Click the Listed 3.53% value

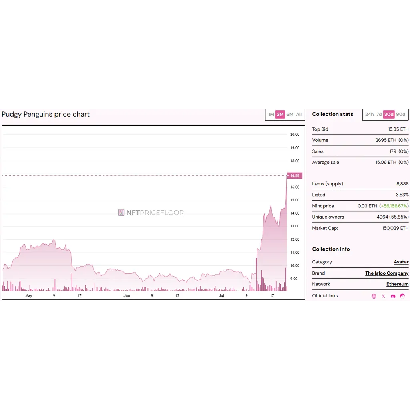[402, 195]
